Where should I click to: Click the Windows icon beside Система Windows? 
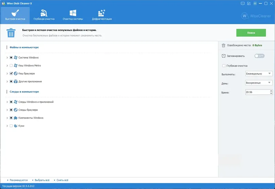15,57
